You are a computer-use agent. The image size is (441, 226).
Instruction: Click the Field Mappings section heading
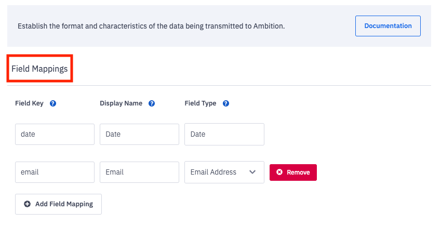[39, 69]
